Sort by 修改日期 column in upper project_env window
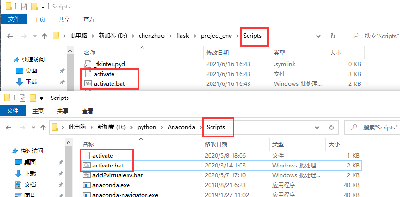Screen dimensions: 400x197 218,53
